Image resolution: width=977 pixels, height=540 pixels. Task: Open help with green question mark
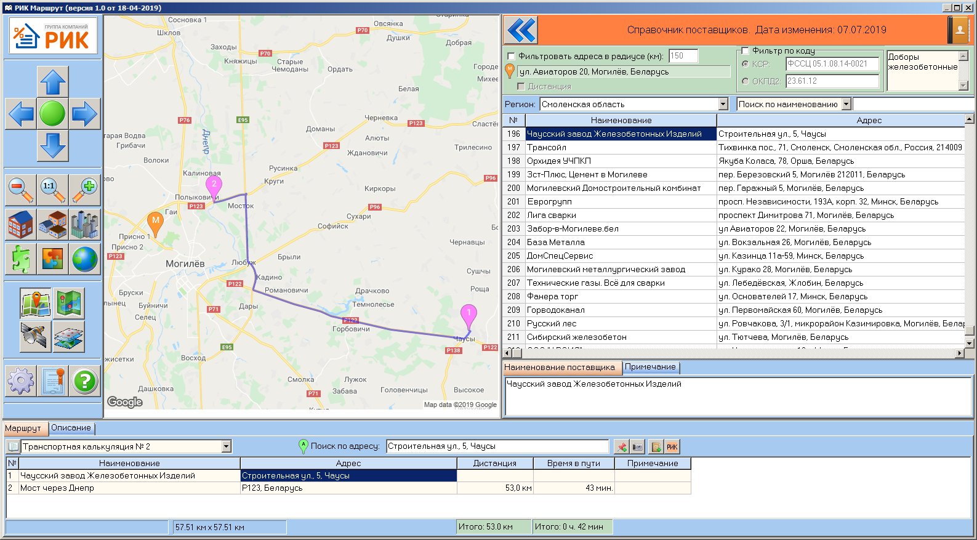[x=84, y=381]
